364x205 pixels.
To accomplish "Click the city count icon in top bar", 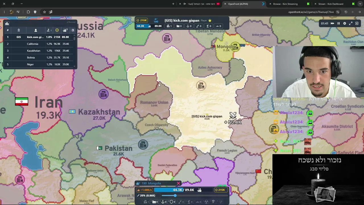I will tap(169, 26).
